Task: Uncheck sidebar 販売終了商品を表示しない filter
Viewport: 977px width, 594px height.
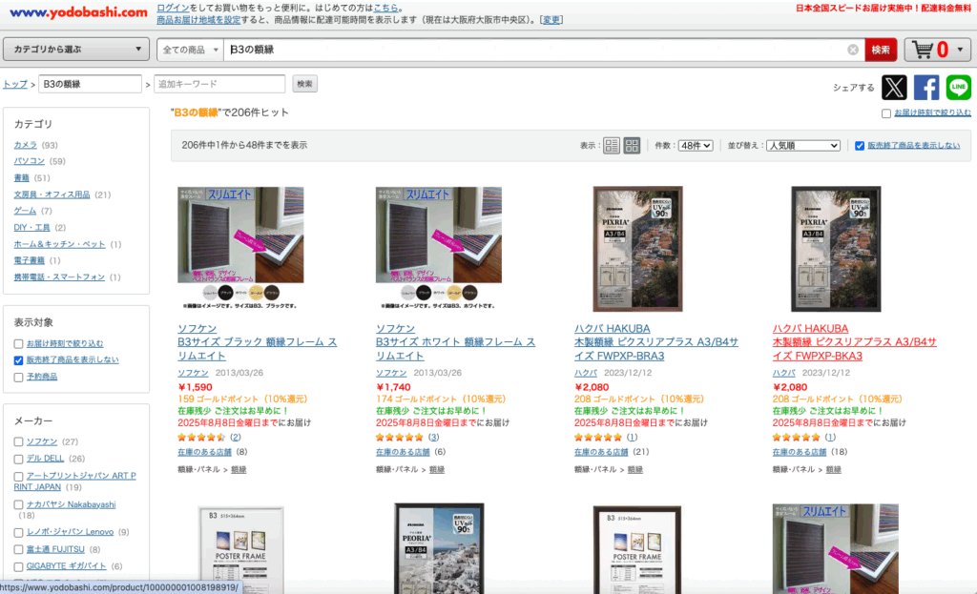Action: pyautogui.click(x=19, y=360)
